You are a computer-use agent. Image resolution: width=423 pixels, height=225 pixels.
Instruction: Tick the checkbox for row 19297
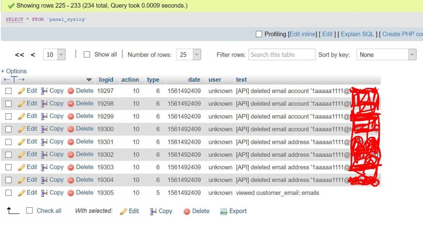(8, 91)
